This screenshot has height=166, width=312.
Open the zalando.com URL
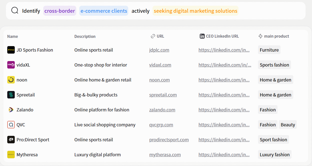(x=162, y=110)
